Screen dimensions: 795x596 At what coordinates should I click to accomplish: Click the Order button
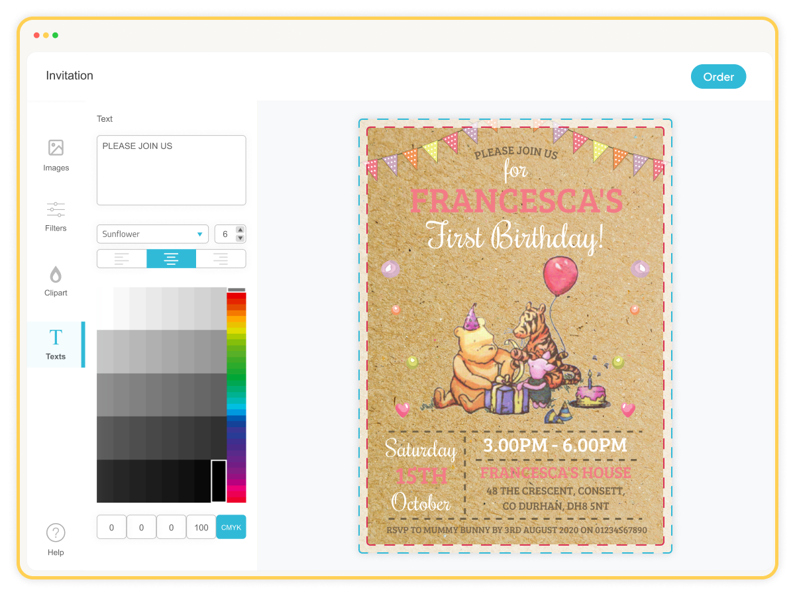coord(718,77)
